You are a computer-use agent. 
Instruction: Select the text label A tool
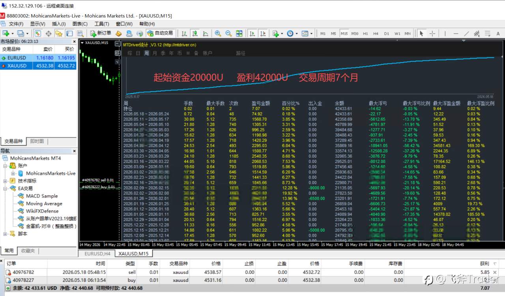click(498, 34)
